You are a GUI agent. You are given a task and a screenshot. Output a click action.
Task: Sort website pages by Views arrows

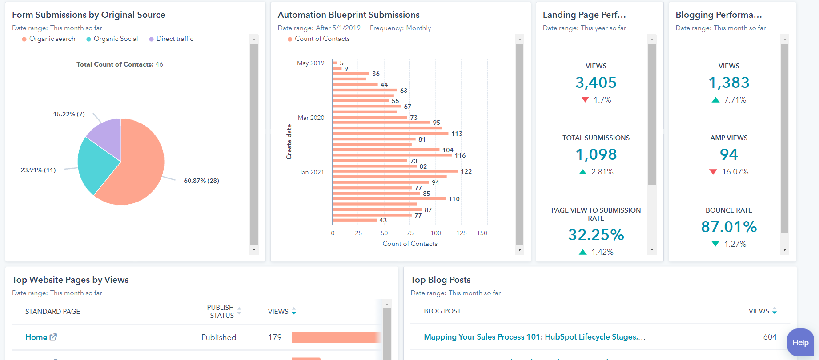[x=294, y=311]
